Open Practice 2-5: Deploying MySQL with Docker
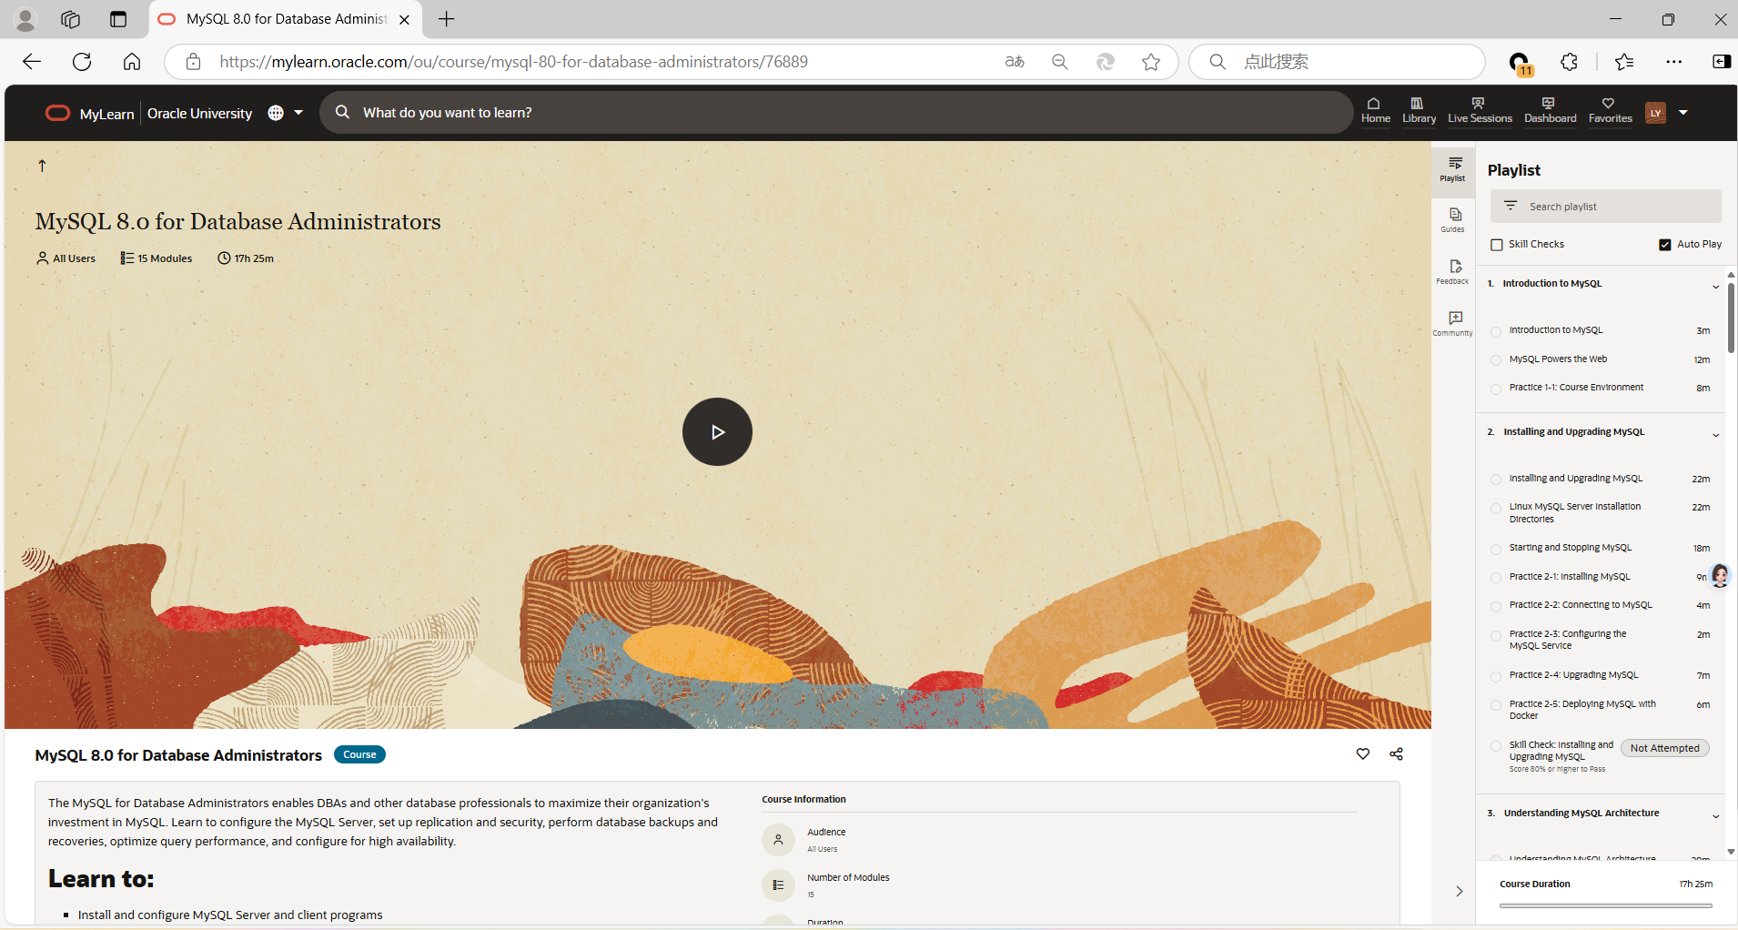The width and height of the screenshot is (1738, 930). (1582, 710)
